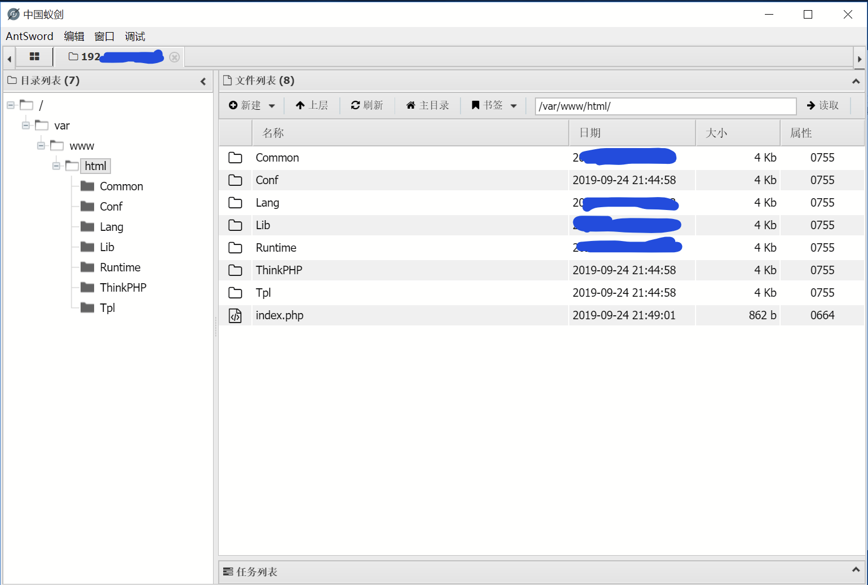Viewport: 868px width, 585px height.
Task: Sort by 日期 column header
Action: (632, 133)
